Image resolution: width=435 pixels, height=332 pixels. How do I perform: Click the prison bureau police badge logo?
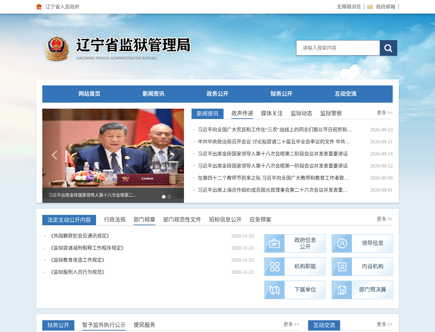pos(57,49)
